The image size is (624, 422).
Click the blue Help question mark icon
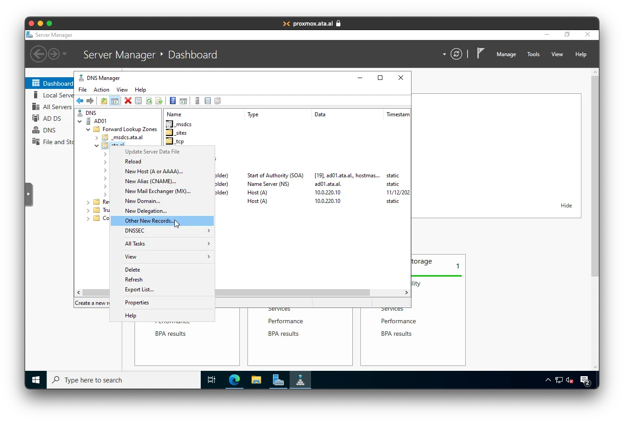point(173,101)
